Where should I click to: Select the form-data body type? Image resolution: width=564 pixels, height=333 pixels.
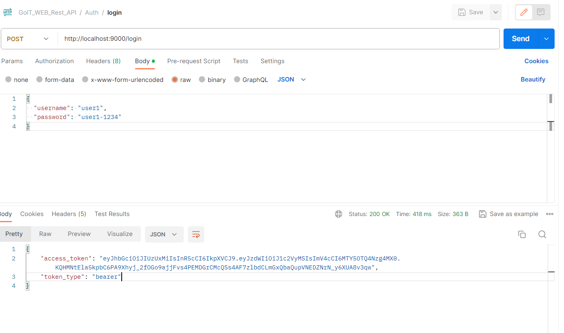[55, 79]
